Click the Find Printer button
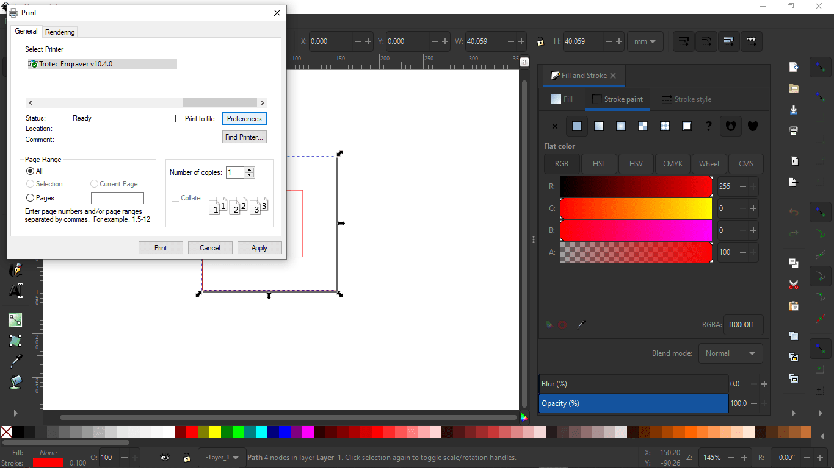This screenshot has width=834, height=468. (x=244, y=137)
